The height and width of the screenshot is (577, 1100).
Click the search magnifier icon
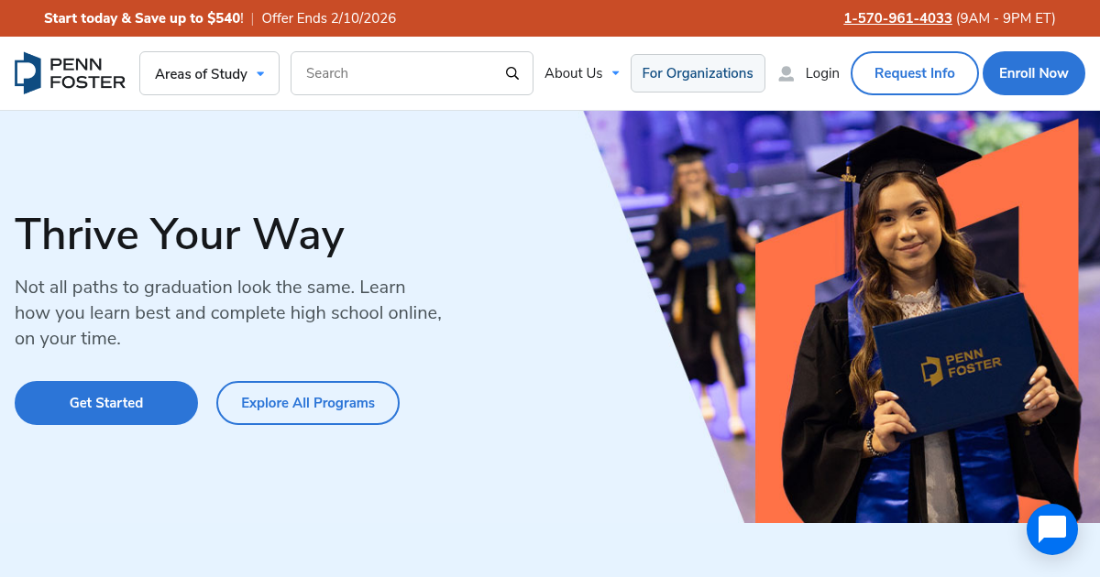pyautogui.click(x=512, y=73)
